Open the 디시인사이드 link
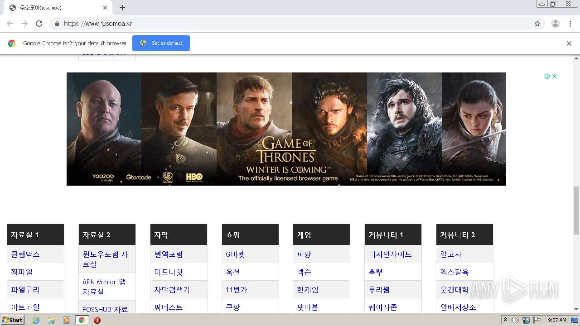580x326 pixels. tap(390, 254)
